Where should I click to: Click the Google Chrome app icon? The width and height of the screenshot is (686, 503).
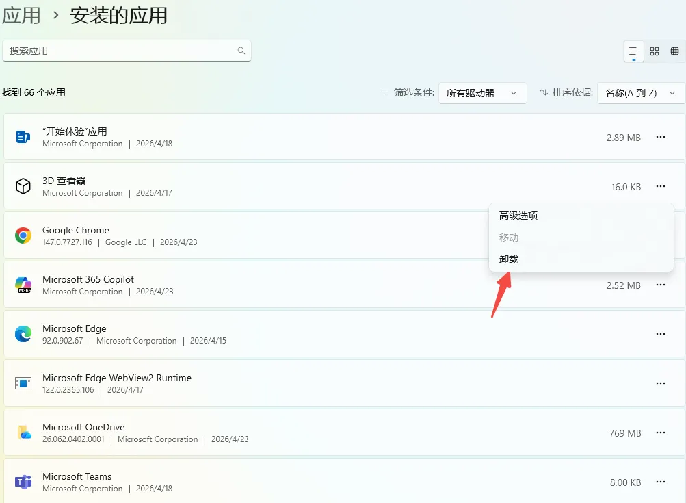click(23, 235)
